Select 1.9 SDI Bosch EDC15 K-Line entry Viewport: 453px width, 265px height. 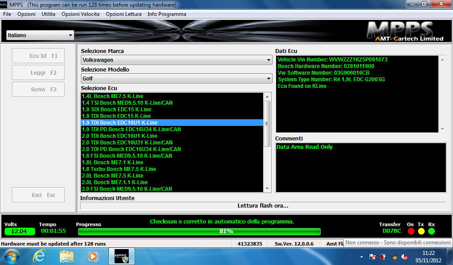pyautogui.click(x=172, y=109)
